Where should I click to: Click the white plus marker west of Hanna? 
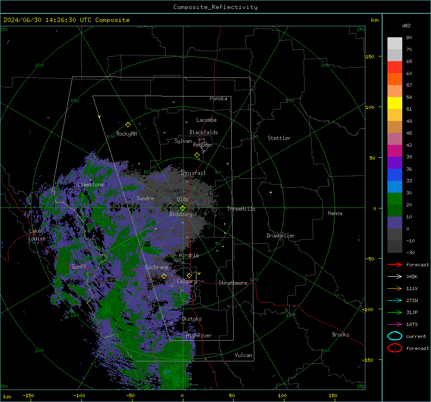point(271,192)
